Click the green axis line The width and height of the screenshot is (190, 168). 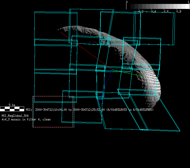coord(129,73)
